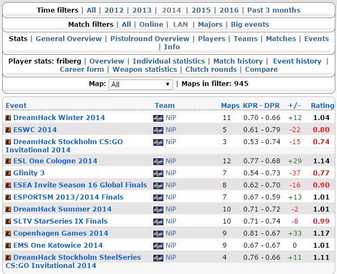The width and height of the screenshot is (337, 274).
Task: Select the LAN match filter
Action: (x=180, y=24)
